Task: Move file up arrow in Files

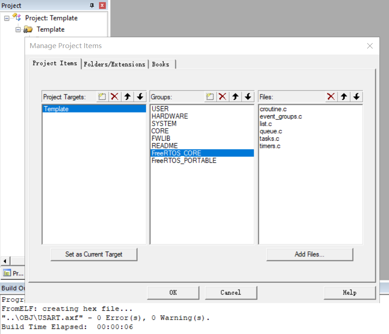Action: 344,97
